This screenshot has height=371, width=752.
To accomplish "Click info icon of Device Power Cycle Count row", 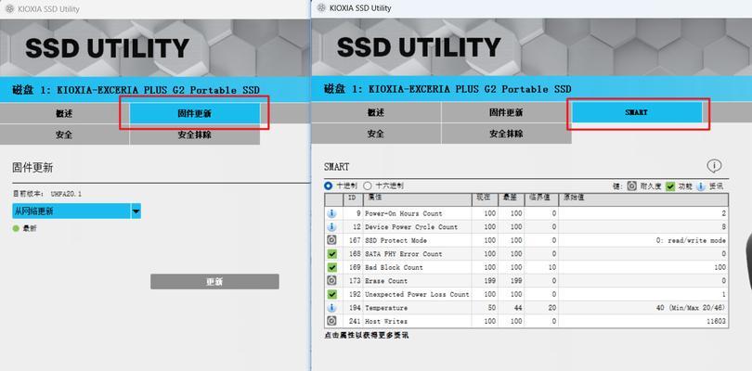I will (331, 226).
